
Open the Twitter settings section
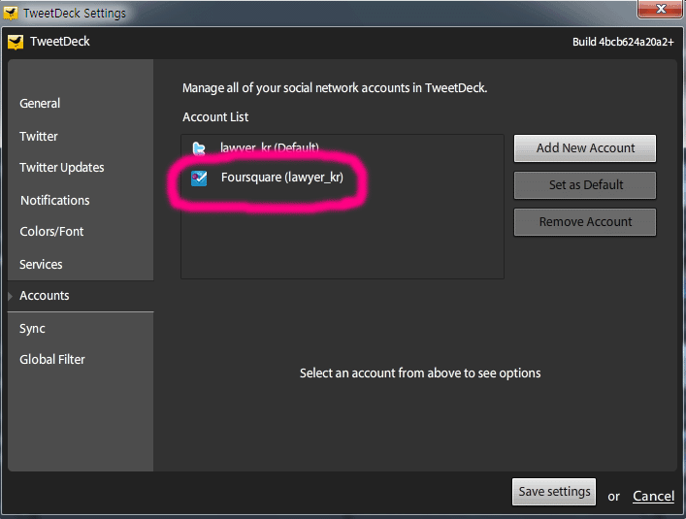coord(39,137)
